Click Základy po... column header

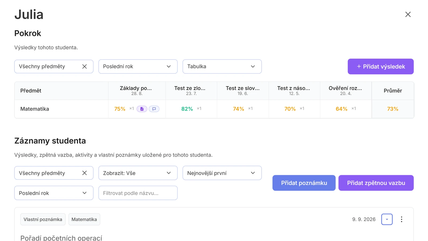(137, 91)
